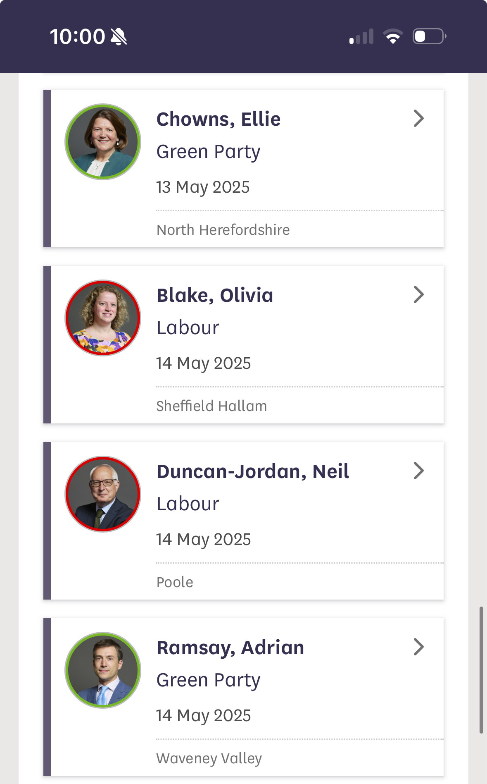487x784 pixels.
Task: Select Sheffield Hallam constituency label
Action: (x=211, y=406)
